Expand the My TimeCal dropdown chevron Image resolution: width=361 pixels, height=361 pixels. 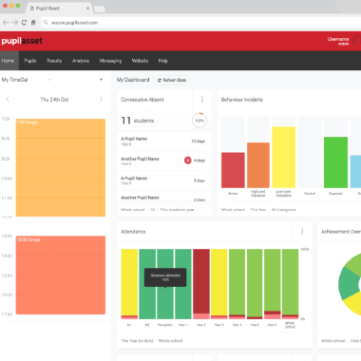(50, 80)
